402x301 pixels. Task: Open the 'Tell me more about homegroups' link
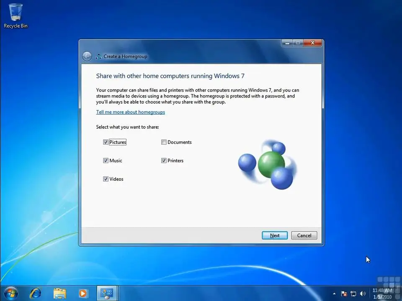click(x=131, y=112)
